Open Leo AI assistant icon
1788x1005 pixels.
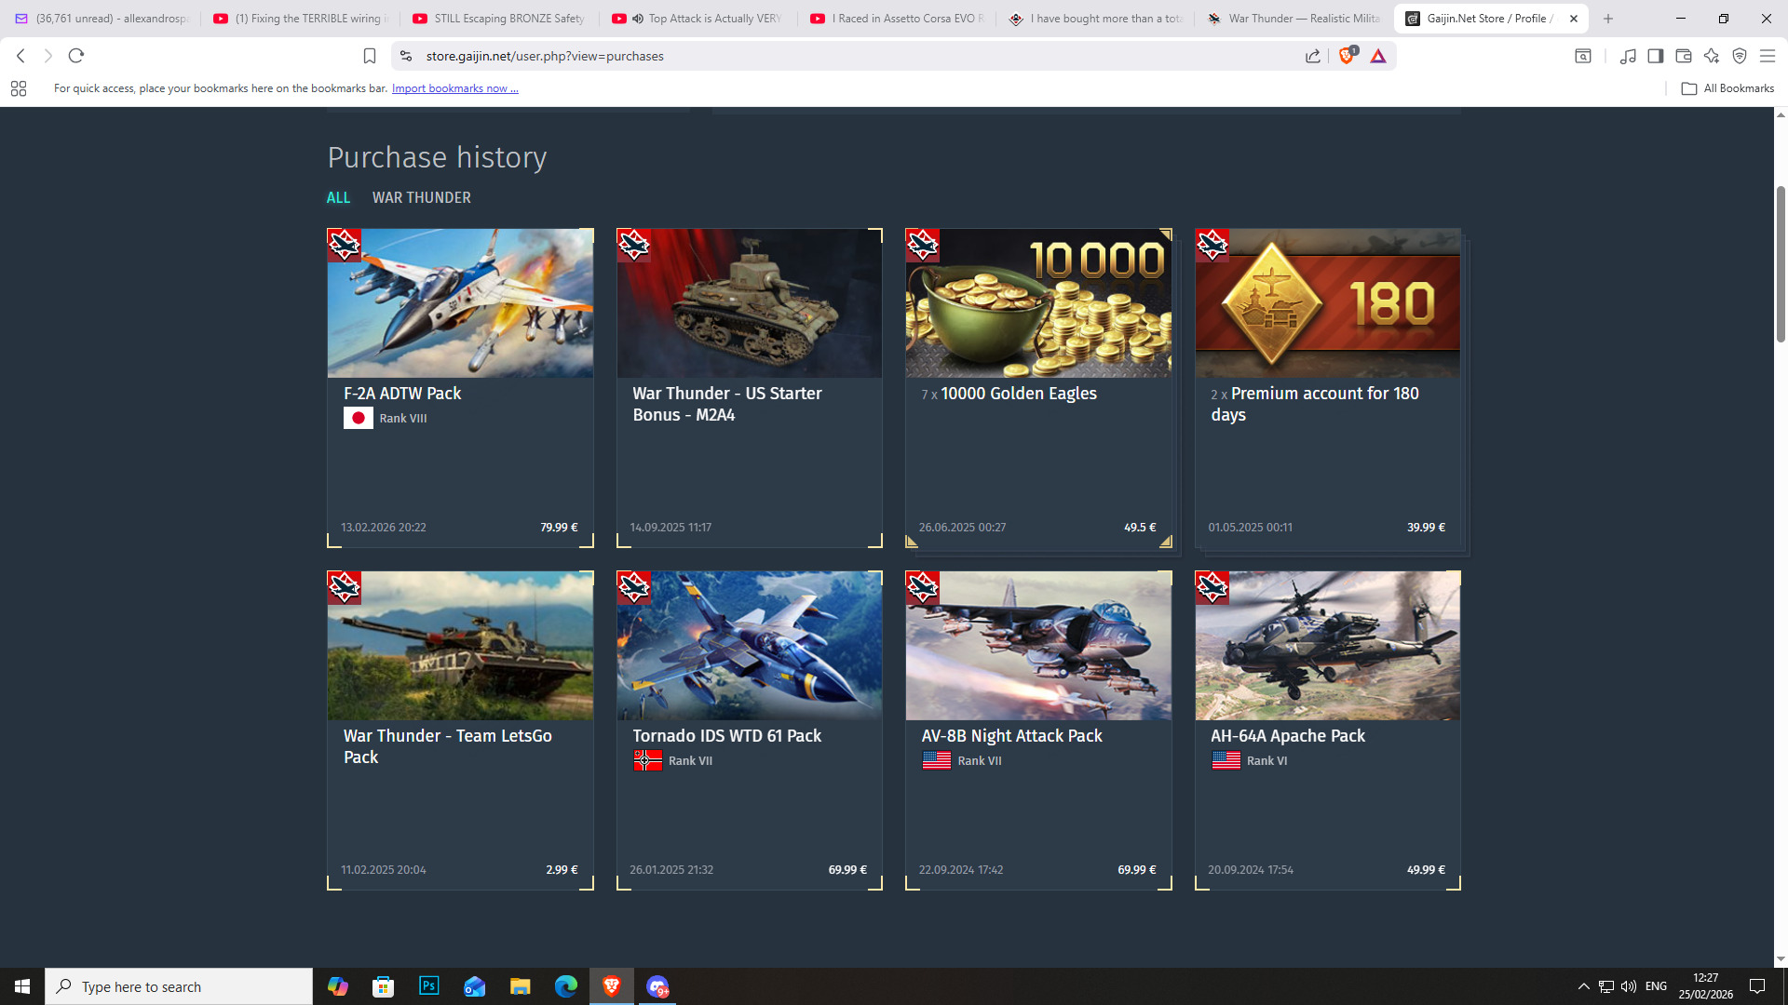click(x=1711, y=56)
